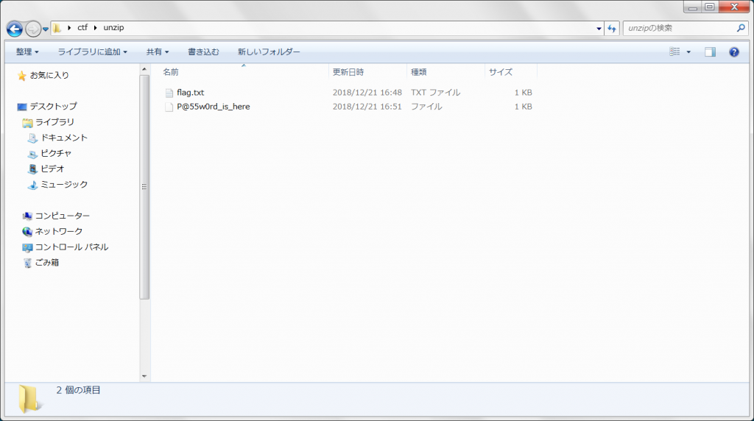The height and width of the screenshot is (421, 754).
Task: Sort files by 更新日時 column header
Action: coord(348,72)
